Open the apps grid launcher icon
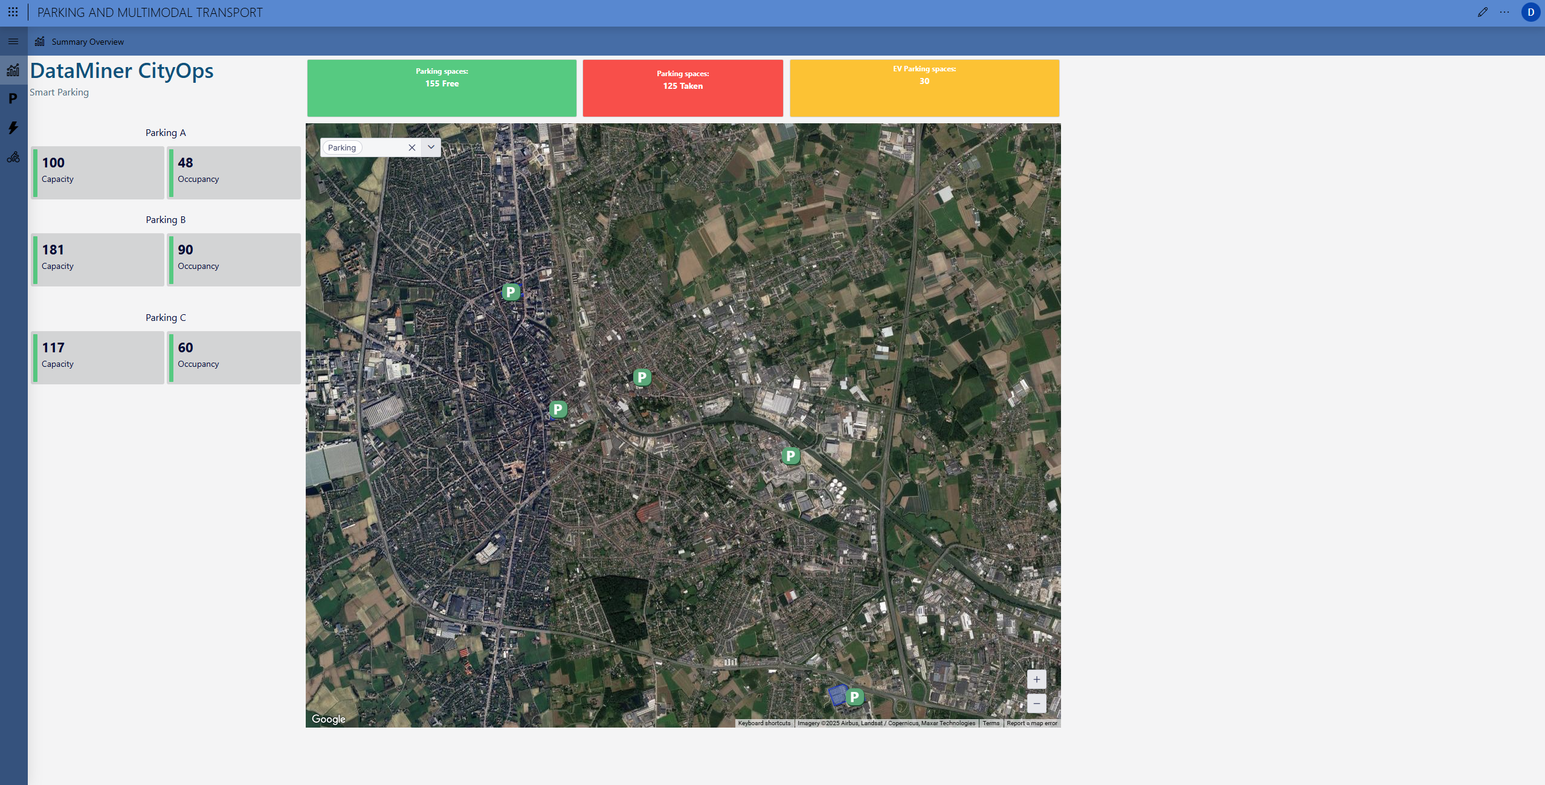 coord(13,12)
